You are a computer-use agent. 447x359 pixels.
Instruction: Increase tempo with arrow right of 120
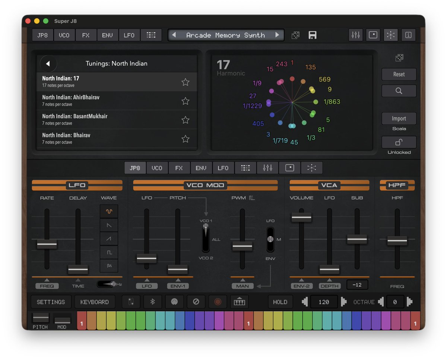(343, 302)
